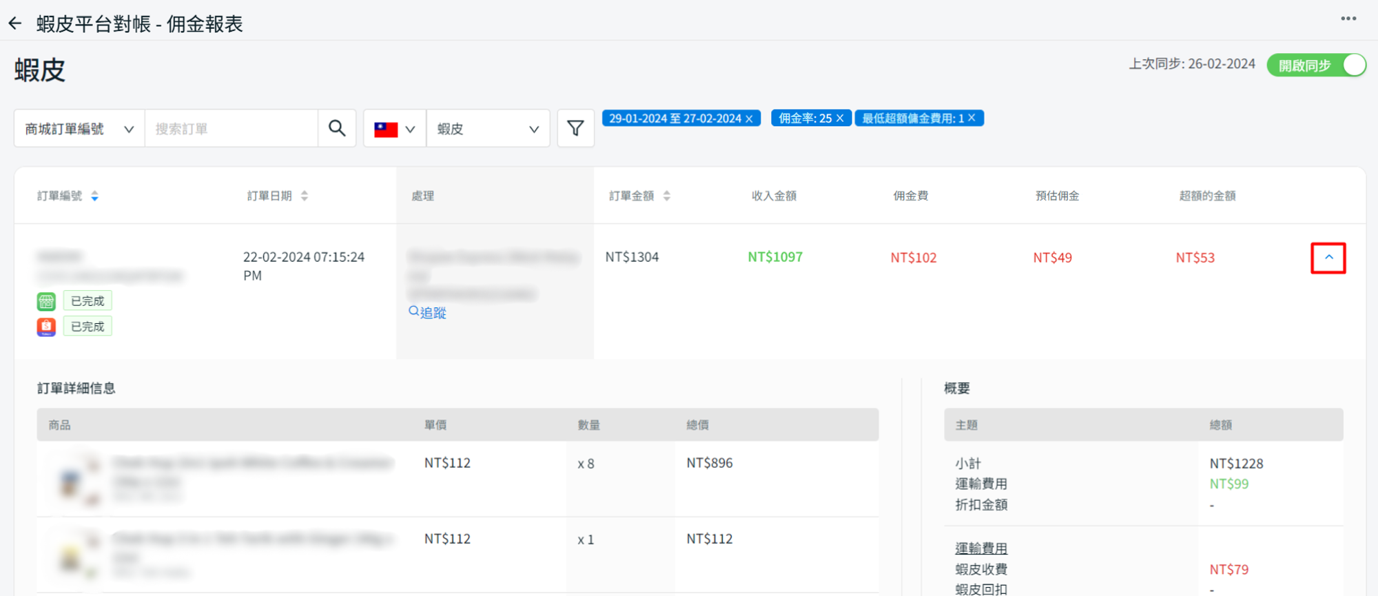1378x596 pixels.
Task: Open the 蝦皮 platform dropdown
Action: pos(488,129)
